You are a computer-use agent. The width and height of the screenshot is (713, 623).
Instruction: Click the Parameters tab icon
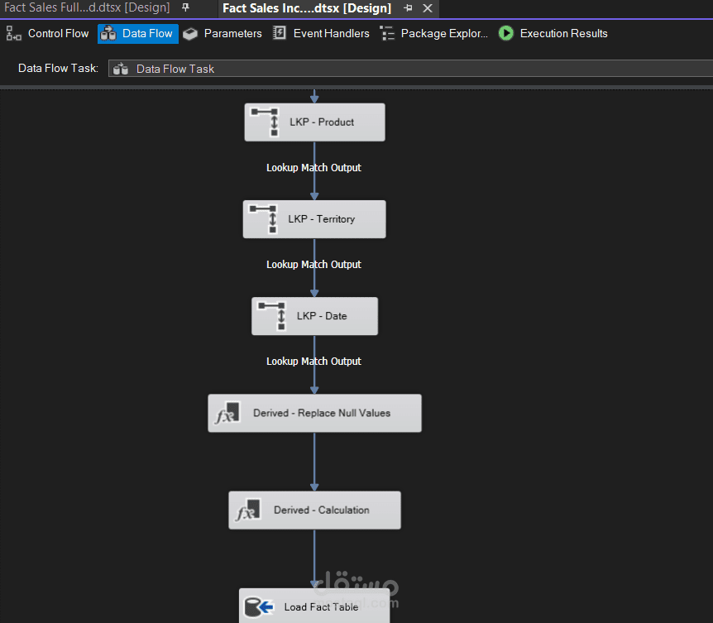click(190, 34)
